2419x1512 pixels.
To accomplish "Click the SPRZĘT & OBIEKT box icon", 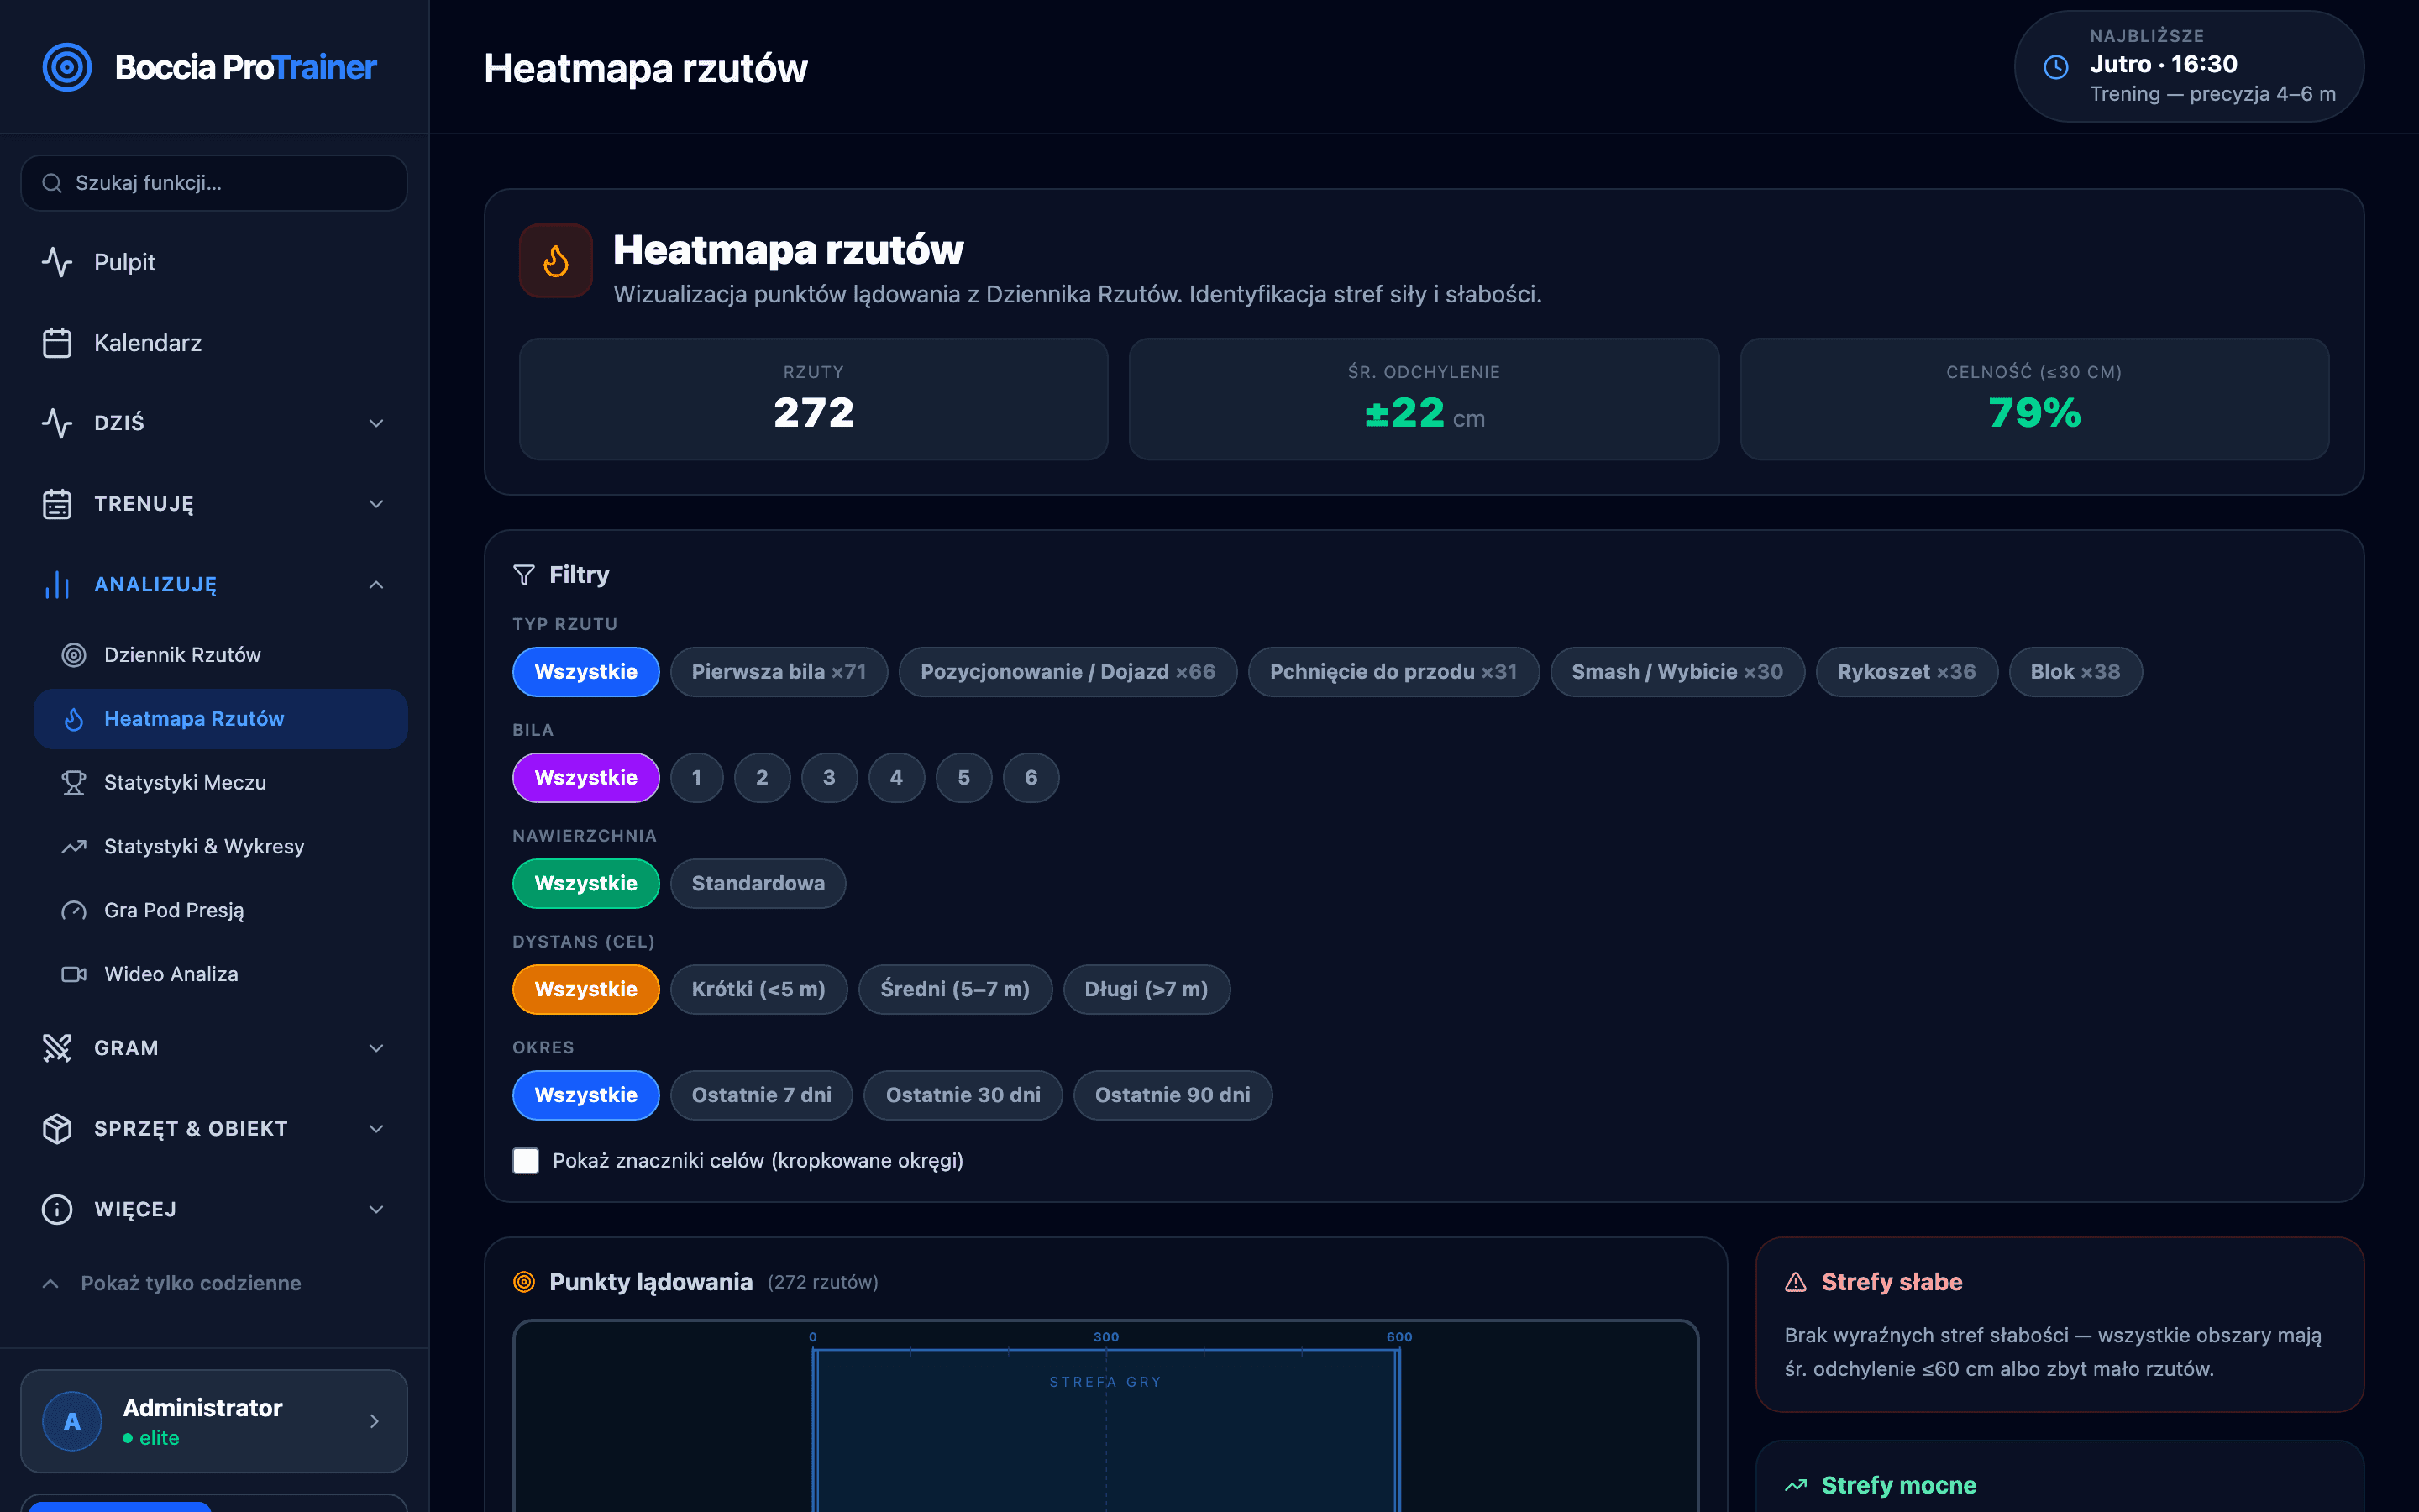I will (x=57, y=1129).
